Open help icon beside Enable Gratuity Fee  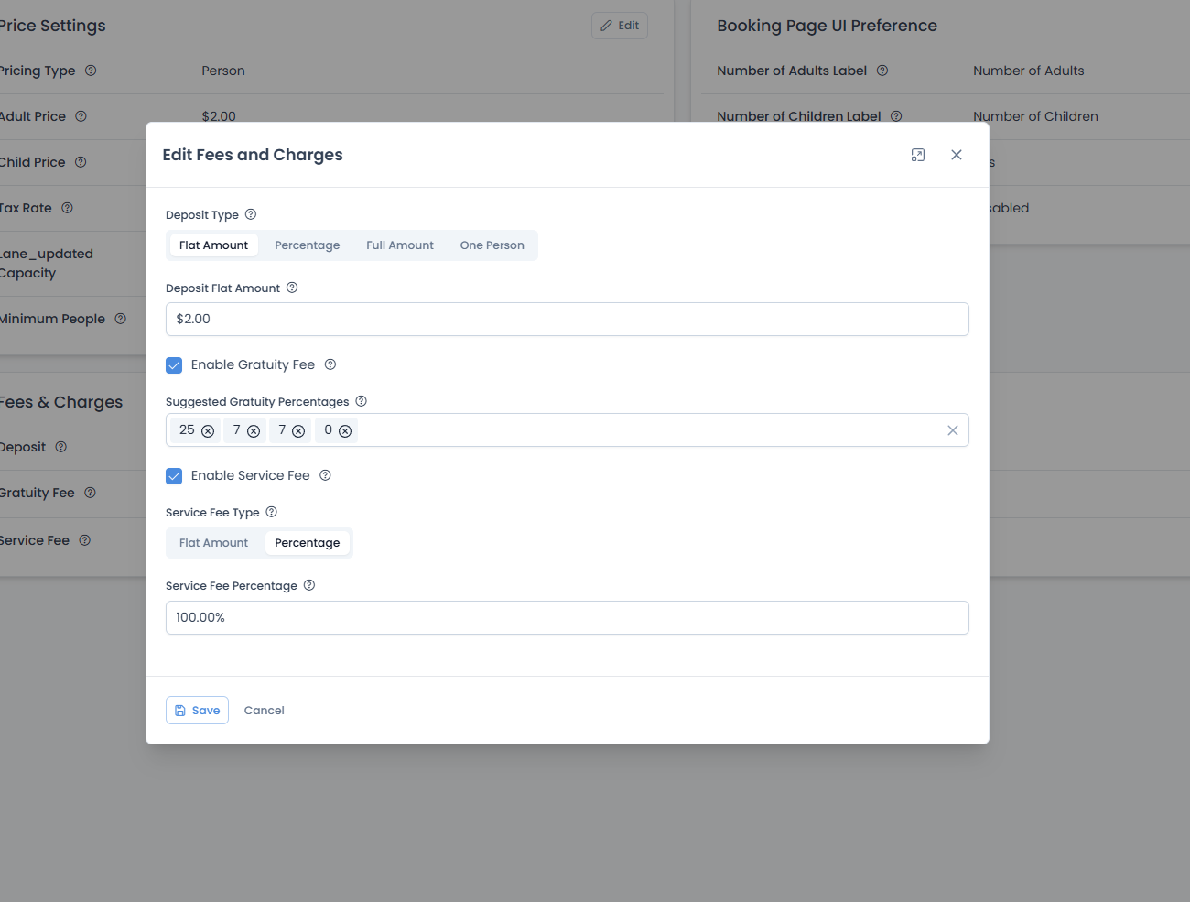[x=330, y=364]
